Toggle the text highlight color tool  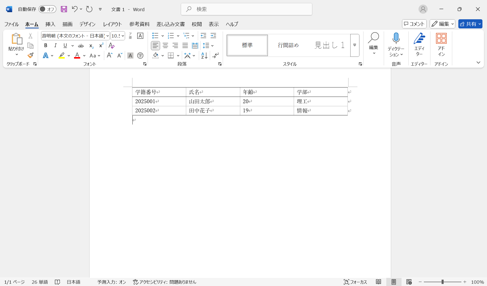point(62,56)
